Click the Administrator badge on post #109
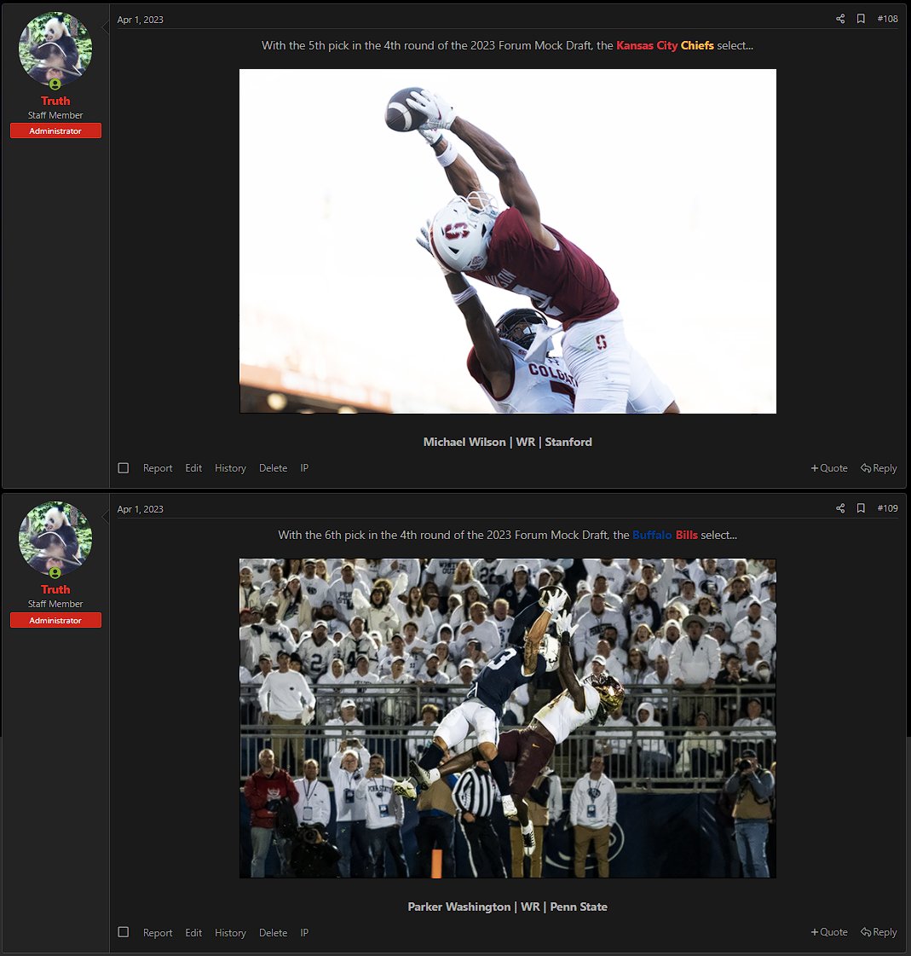This screenshot has height=956, width=911. click(x=55, y=620)
